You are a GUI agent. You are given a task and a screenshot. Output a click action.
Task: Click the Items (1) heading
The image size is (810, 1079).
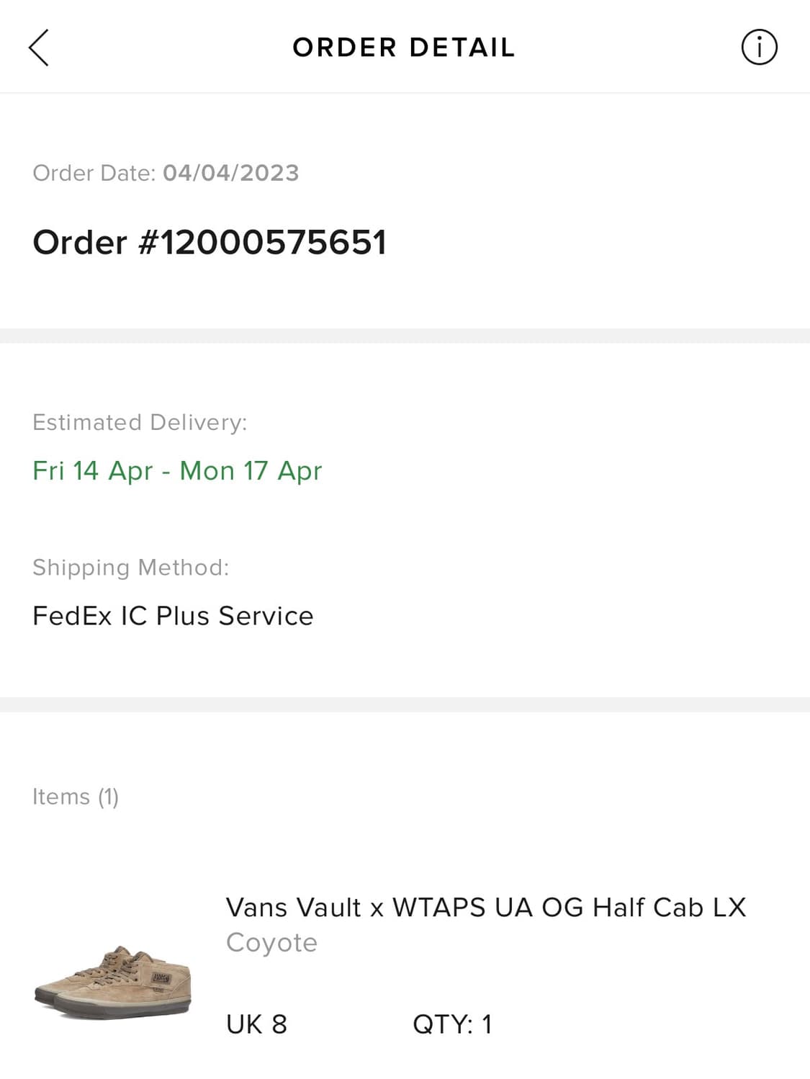click(76, 797)
